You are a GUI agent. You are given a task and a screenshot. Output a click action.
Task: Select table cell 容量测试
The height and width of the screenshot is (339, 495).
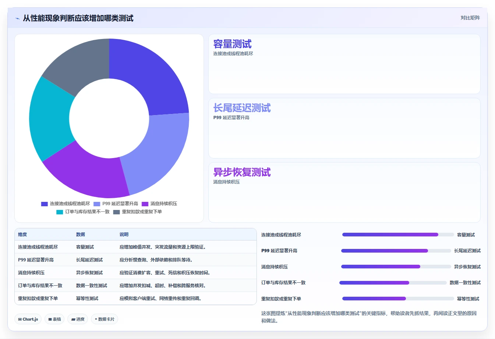coord(85,247)
